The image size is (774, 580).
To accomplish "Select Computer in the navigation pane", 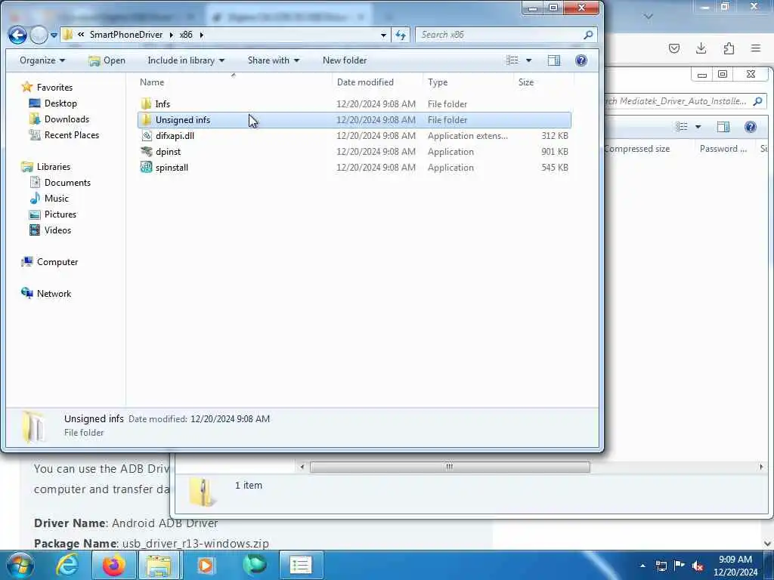I will [x=57, y=262].
